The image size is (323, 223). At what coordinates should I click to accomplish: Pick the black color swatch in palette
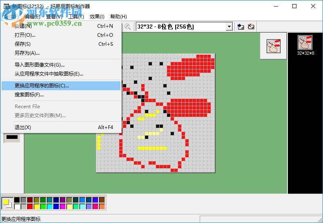[17, 200]
